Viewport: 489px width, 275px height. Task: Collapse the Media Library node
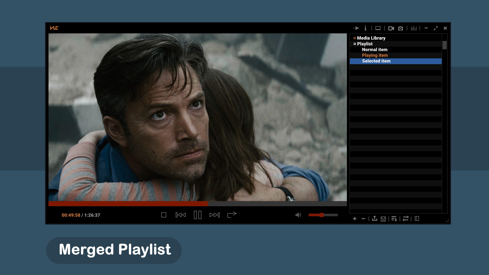355,38
